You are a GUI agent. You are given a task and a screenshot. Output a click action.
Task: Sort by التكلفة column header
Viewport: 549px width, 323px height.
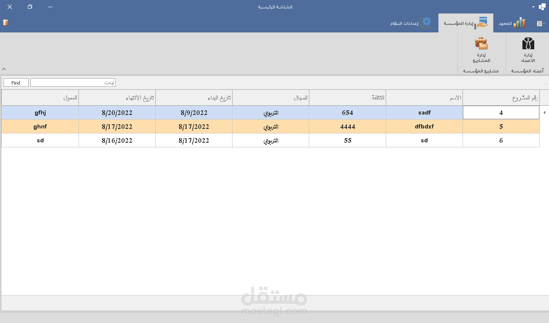348,98
